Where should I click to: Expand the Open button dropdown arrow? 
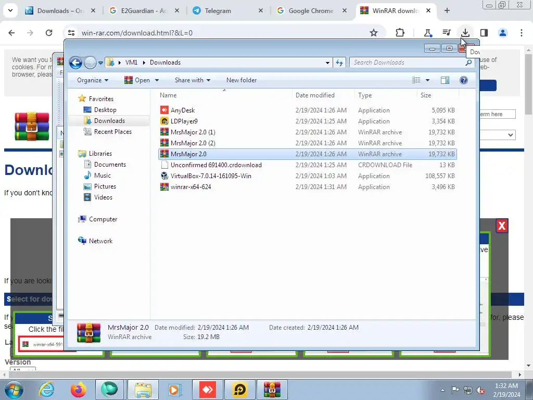(x=157, y=80)
